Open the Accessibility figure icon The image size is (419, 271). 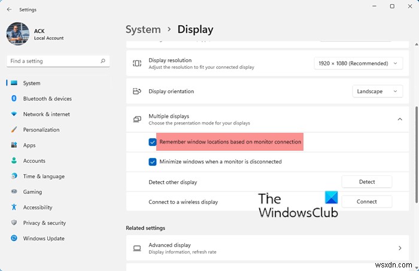pyautogui.click(x=14, y=207)
